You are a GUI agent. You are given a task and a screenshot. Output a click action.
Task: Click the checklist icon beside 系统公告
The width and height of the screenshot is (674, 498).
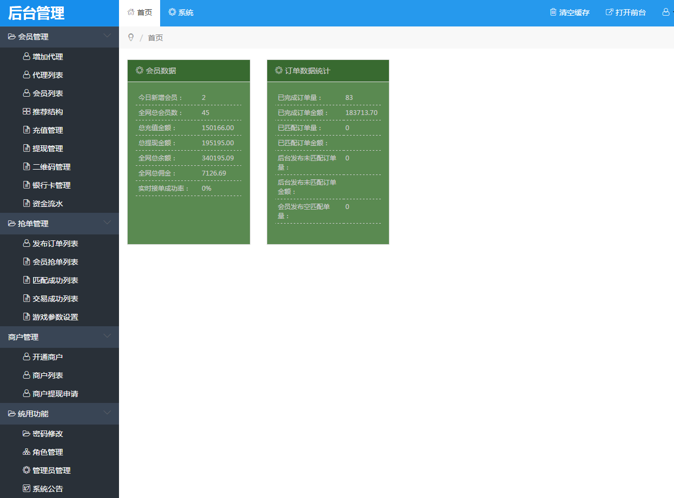click(x=26, y=489)
